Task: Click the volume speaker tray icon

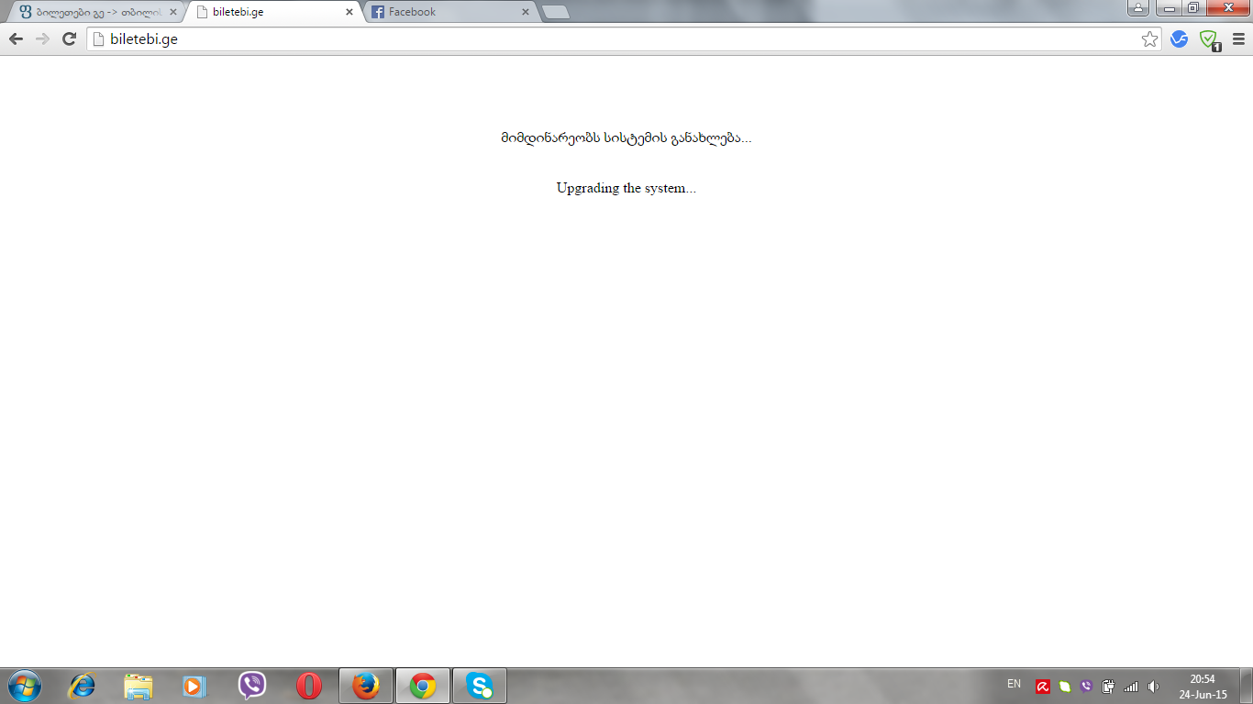Action: click(1153, 687)
